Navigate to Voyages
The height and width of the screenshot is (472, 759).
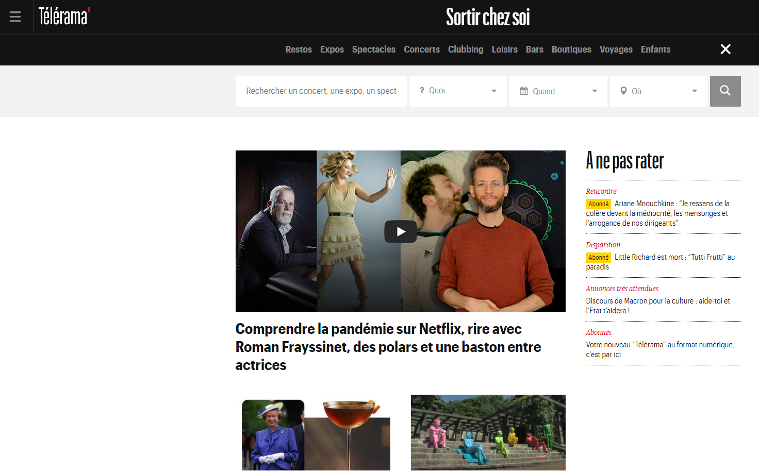pos(616,49)
